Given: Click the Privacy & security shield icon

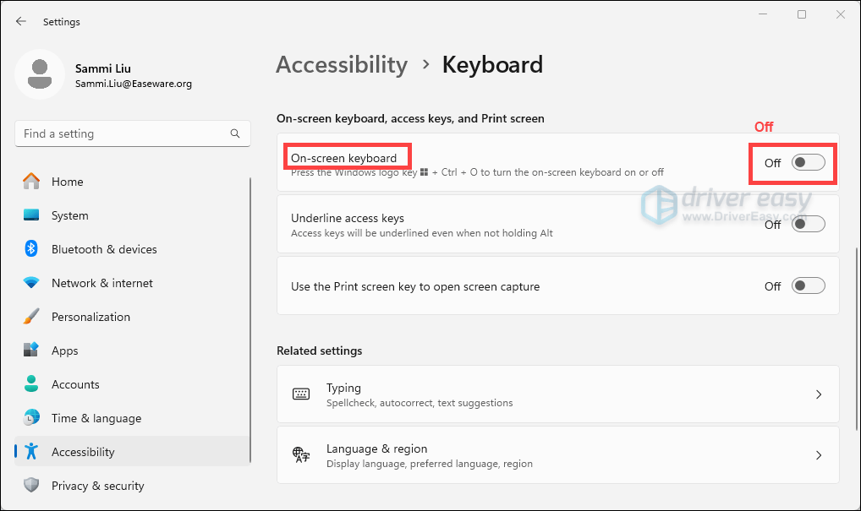Looking at the screenshot, I should (x=31, y=486).
